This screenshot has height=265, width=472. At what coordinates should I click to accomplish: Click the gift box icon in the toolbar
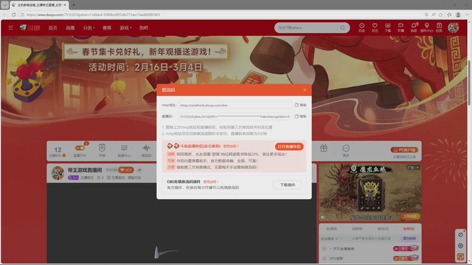[323, 148]
